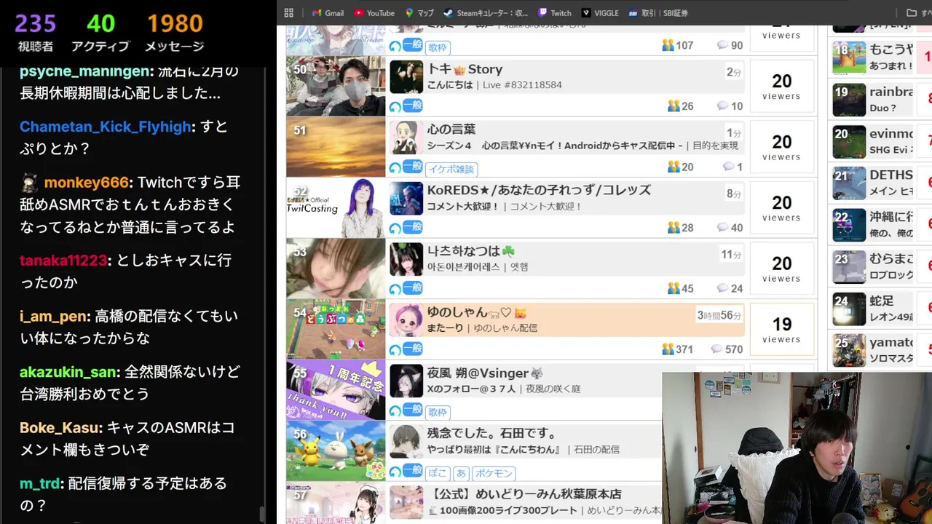
Task: Open the 나츠하나つは stream title
Action: tap(471, 251)
